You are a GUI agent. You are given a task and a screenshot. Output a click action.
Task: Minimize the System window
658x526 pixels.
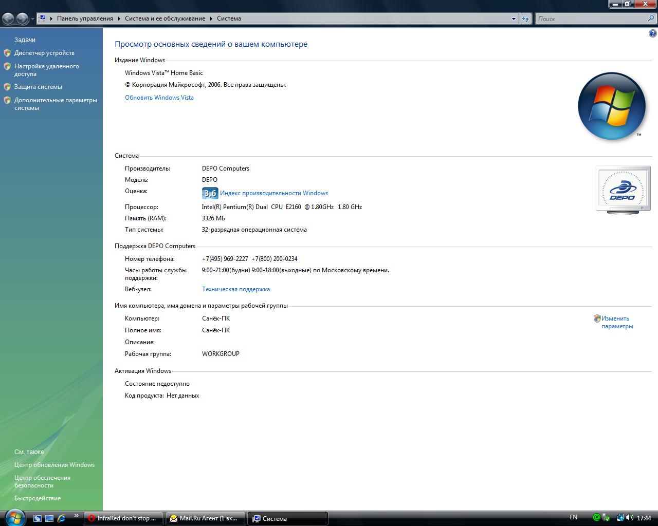[614, 4]
